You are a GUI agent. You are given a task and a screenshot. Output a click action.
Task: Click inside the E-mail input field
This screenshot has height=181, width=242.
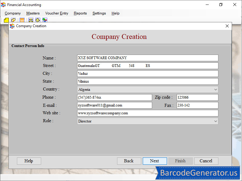(114, 105)
